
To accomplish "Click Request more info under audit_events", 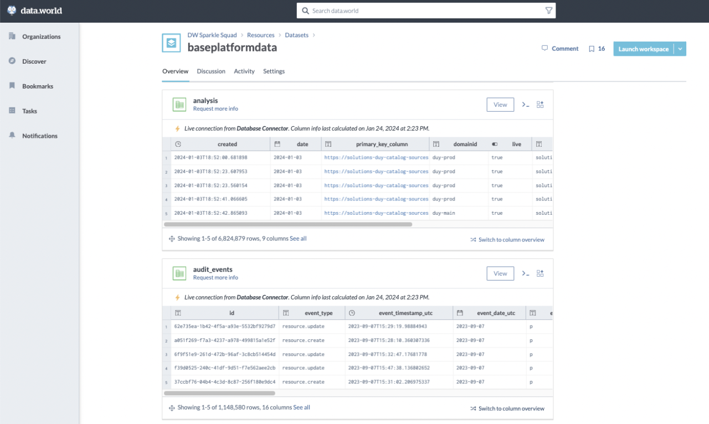I will coord(215,277).
